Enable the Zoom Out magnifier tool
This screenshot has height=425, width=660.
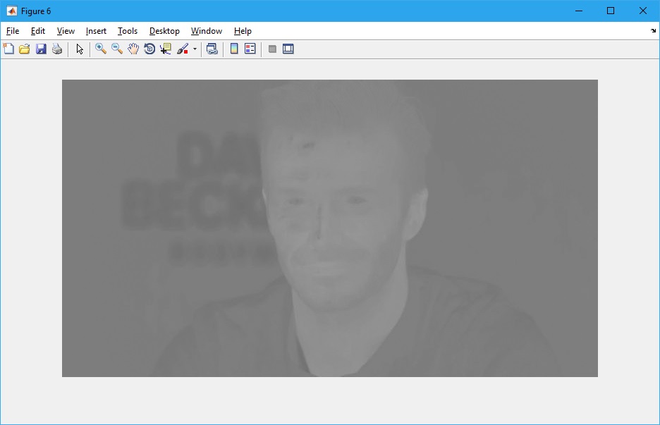point(117,49)
